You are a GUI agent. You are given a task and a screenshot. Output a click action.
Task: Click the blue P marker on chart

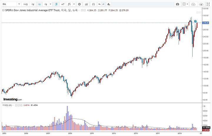195,21
